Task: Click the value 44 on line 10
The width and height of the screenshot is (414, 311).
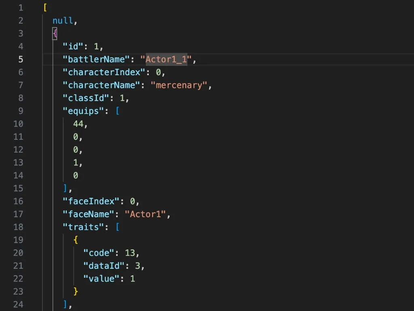Action: [x=78, y=124]
